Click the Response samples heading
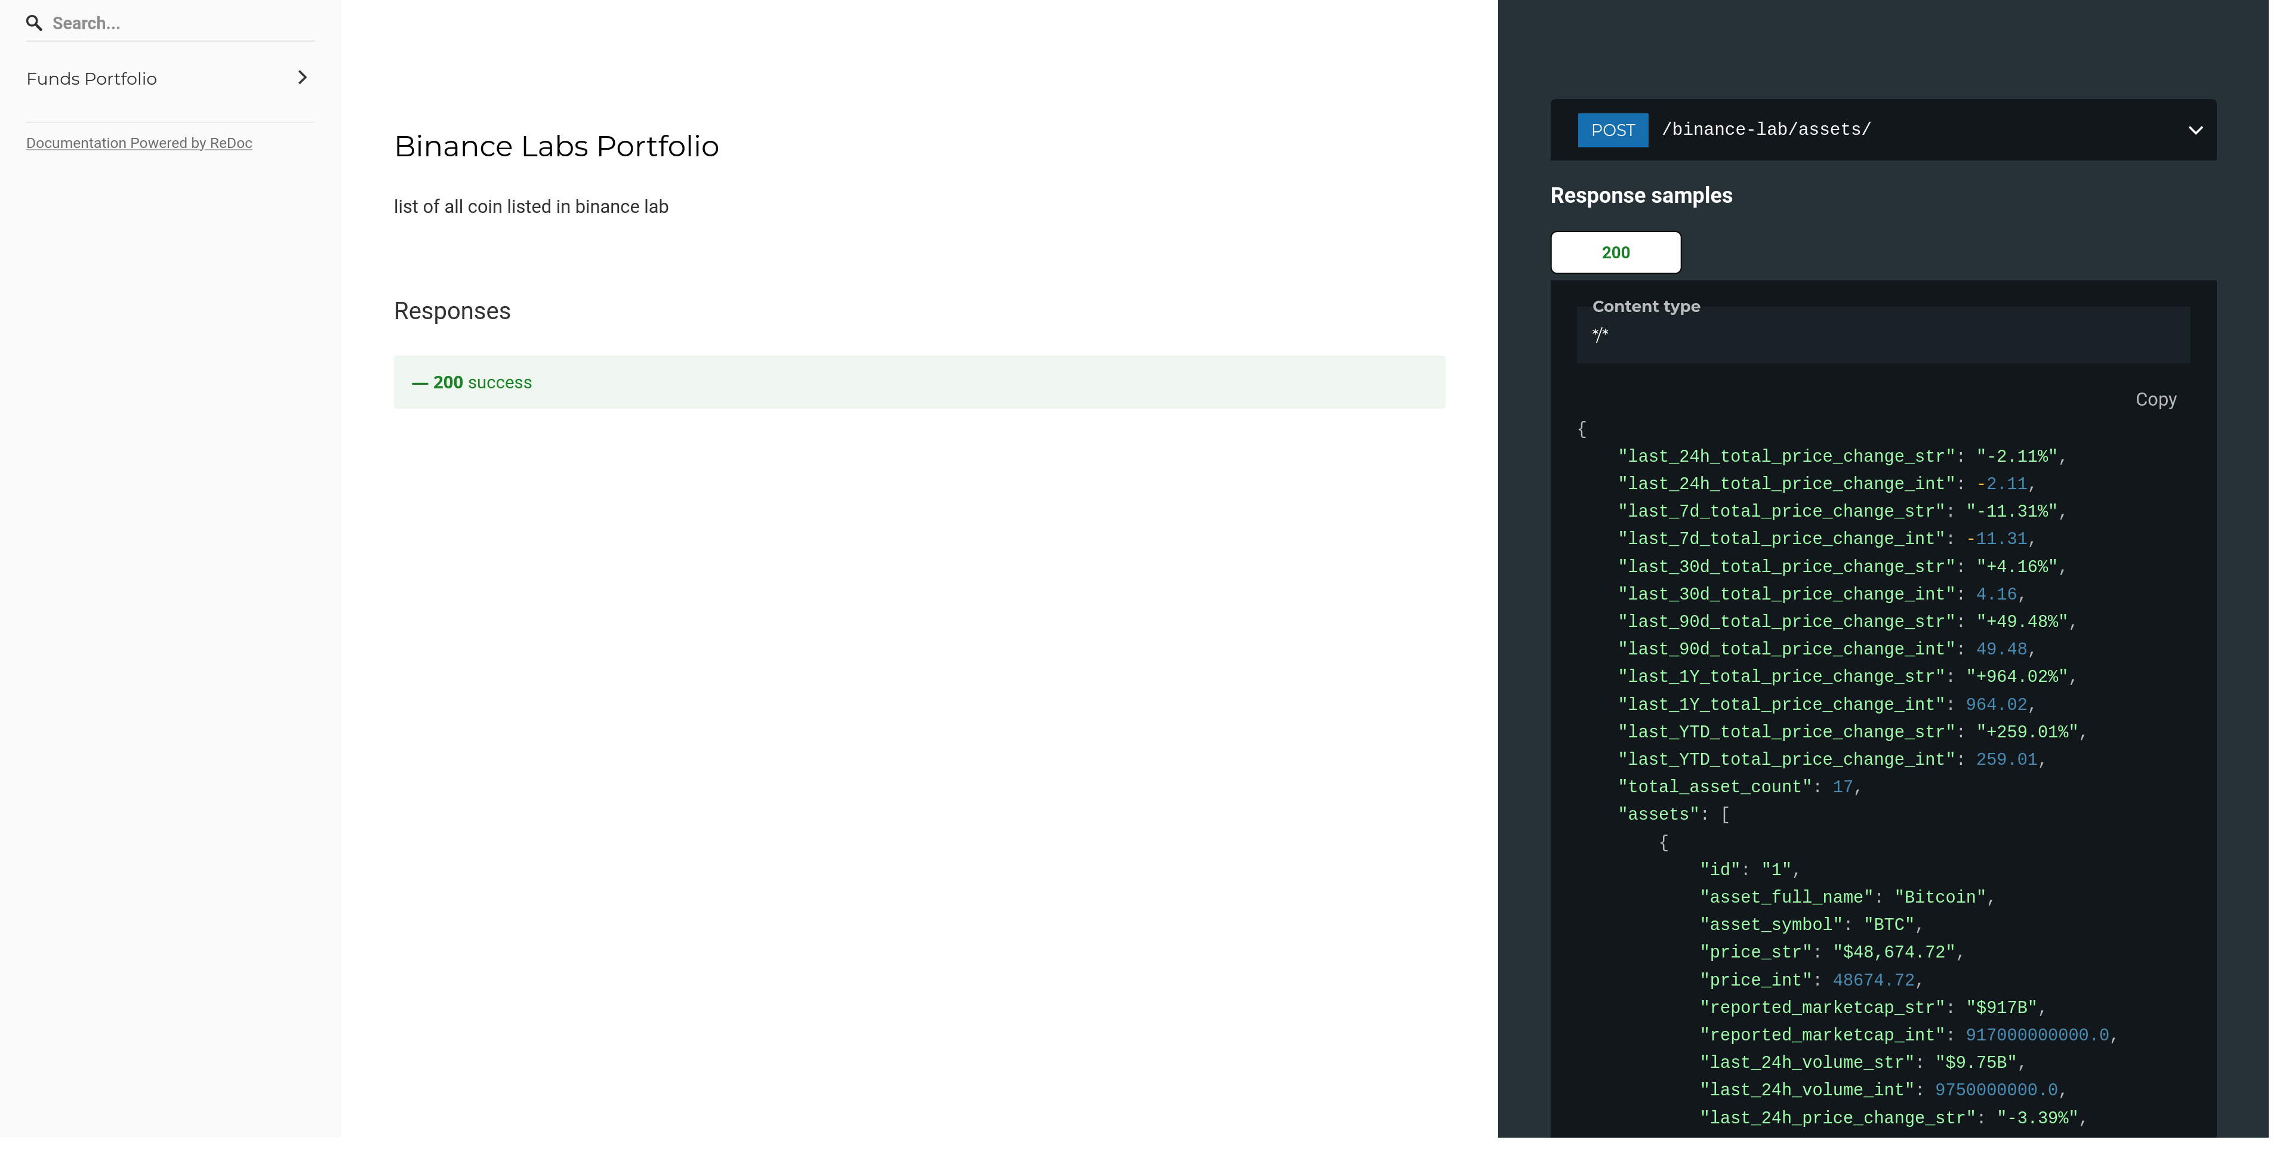 pos(1641,196)
